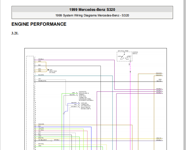Click the LOCK position in ignition switch

tap(119, 56)
